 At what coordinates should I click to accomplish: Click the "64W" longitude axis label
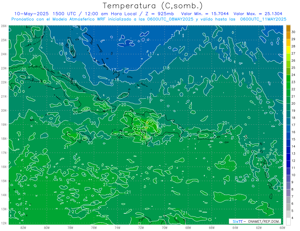[x=235, y=228]
